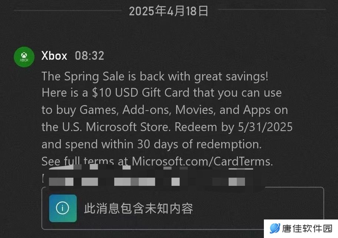Screen dimensions: 338x238
Task: Click the blue info icon in card
Action: tap(63, 208)
